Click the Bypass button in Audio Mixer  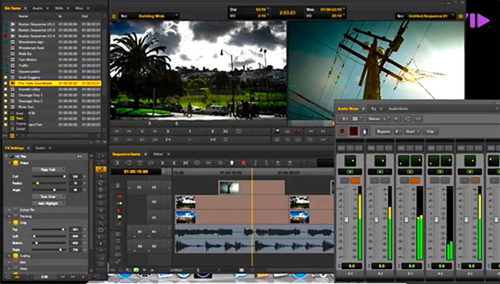pos(383,131)
